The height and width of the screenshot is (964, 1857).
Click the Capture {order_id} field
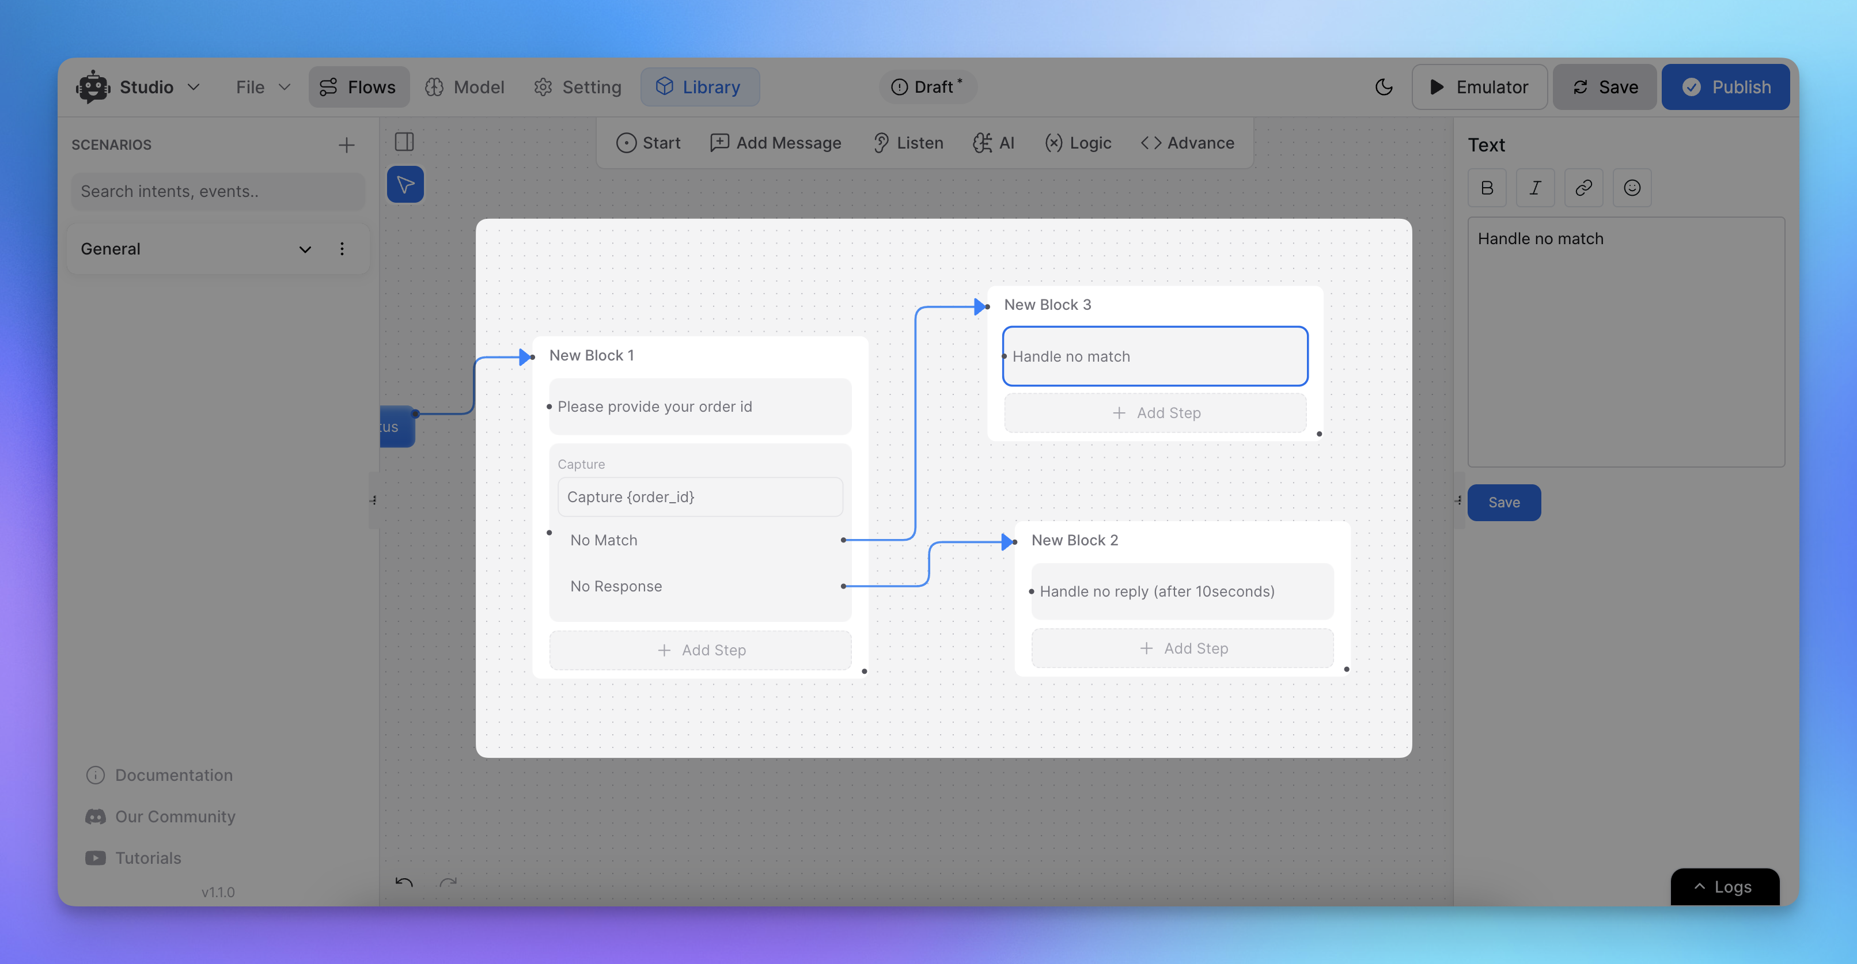(x=700, y=497)
